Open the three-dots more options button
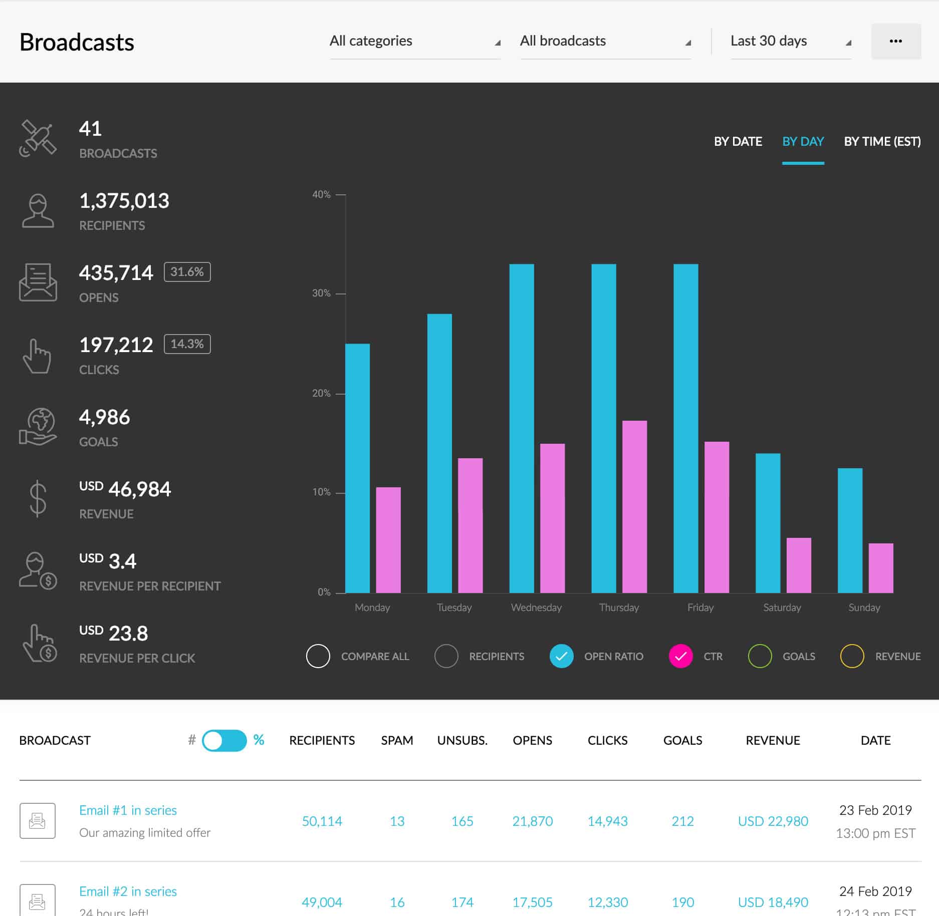 click(x=896, y=41)
